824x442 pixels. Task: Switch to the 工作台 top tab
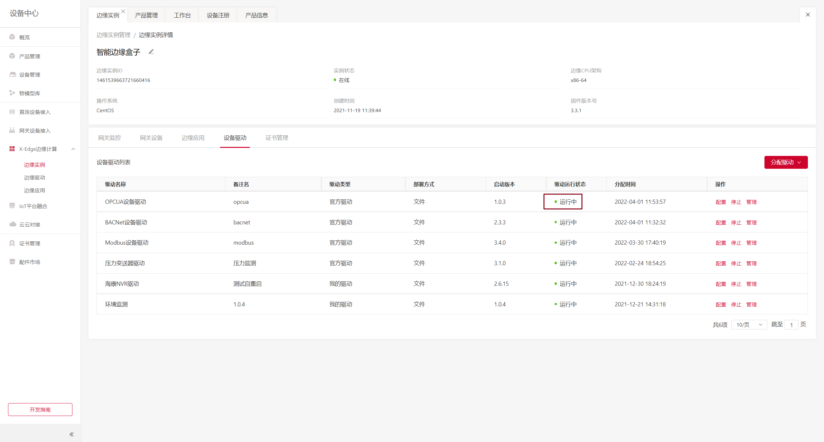(x=182, y=15)
